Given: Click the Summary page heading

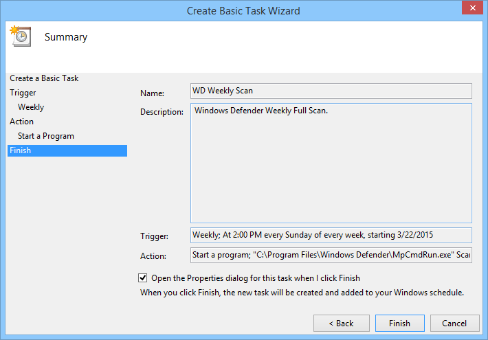Looking at the screenshot, I should (66, 37).
